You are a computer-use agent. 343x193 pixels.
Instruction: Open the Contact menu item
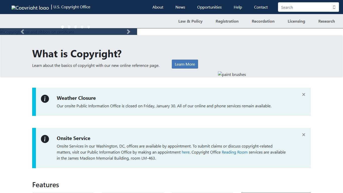click(x=261, y=7)
